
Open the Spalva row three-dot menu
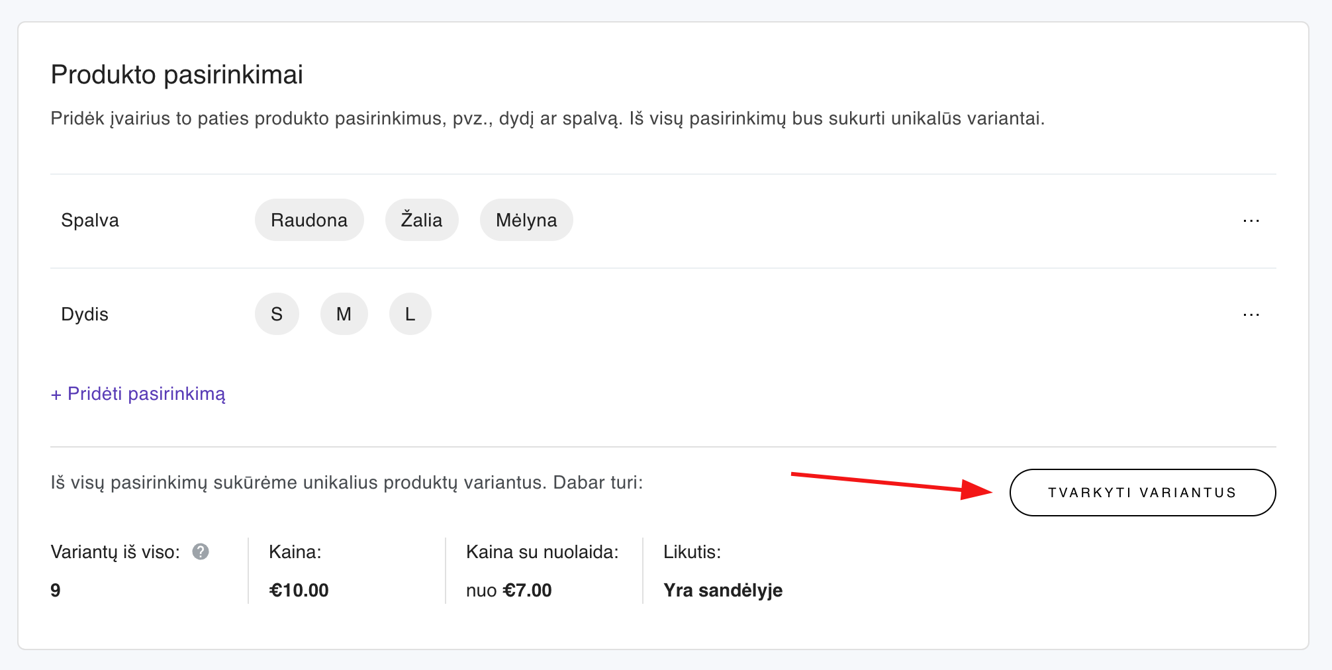[x=1251, y=220]
